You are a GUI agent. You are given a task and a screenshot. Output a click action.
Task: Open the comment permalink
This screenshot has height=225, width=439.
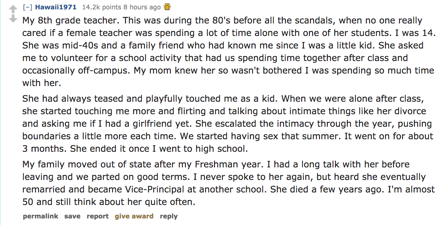(40, 216)
